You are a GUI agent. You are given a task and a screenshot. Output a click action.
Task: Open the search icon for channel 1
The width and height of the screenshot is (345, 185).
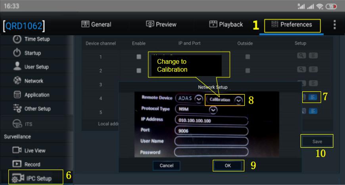[301, 56]
